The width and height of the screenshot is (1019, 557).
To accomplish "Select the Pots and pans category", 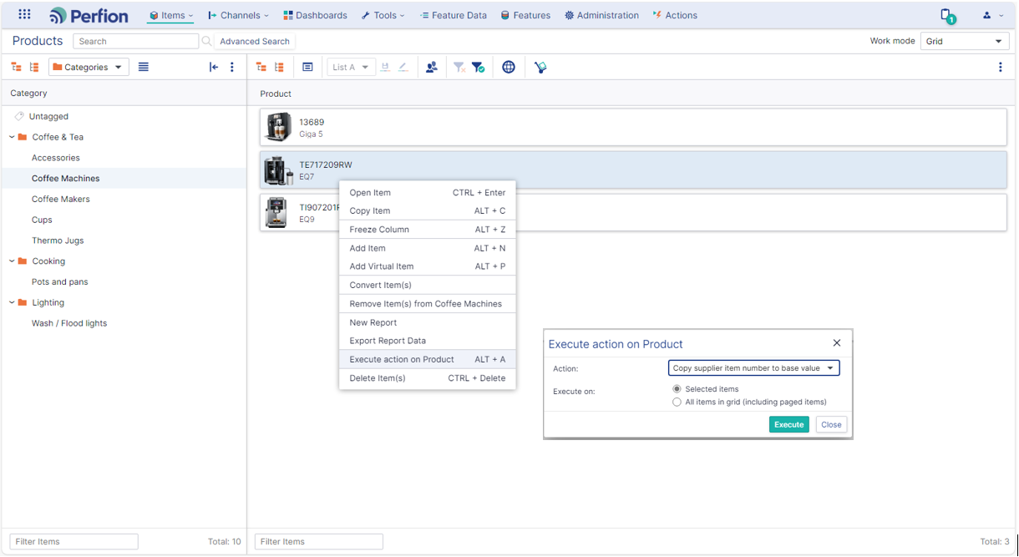I will (60, 282).
